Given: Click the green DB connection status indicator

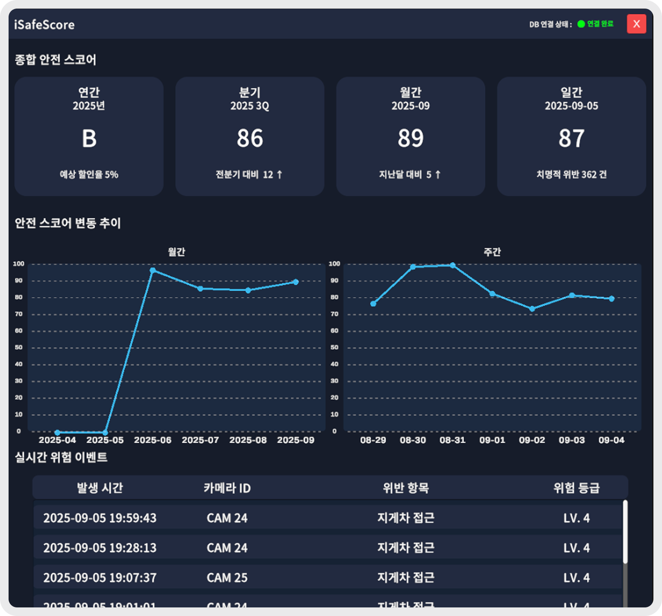Looking at the screenshot, I should 581,24.
